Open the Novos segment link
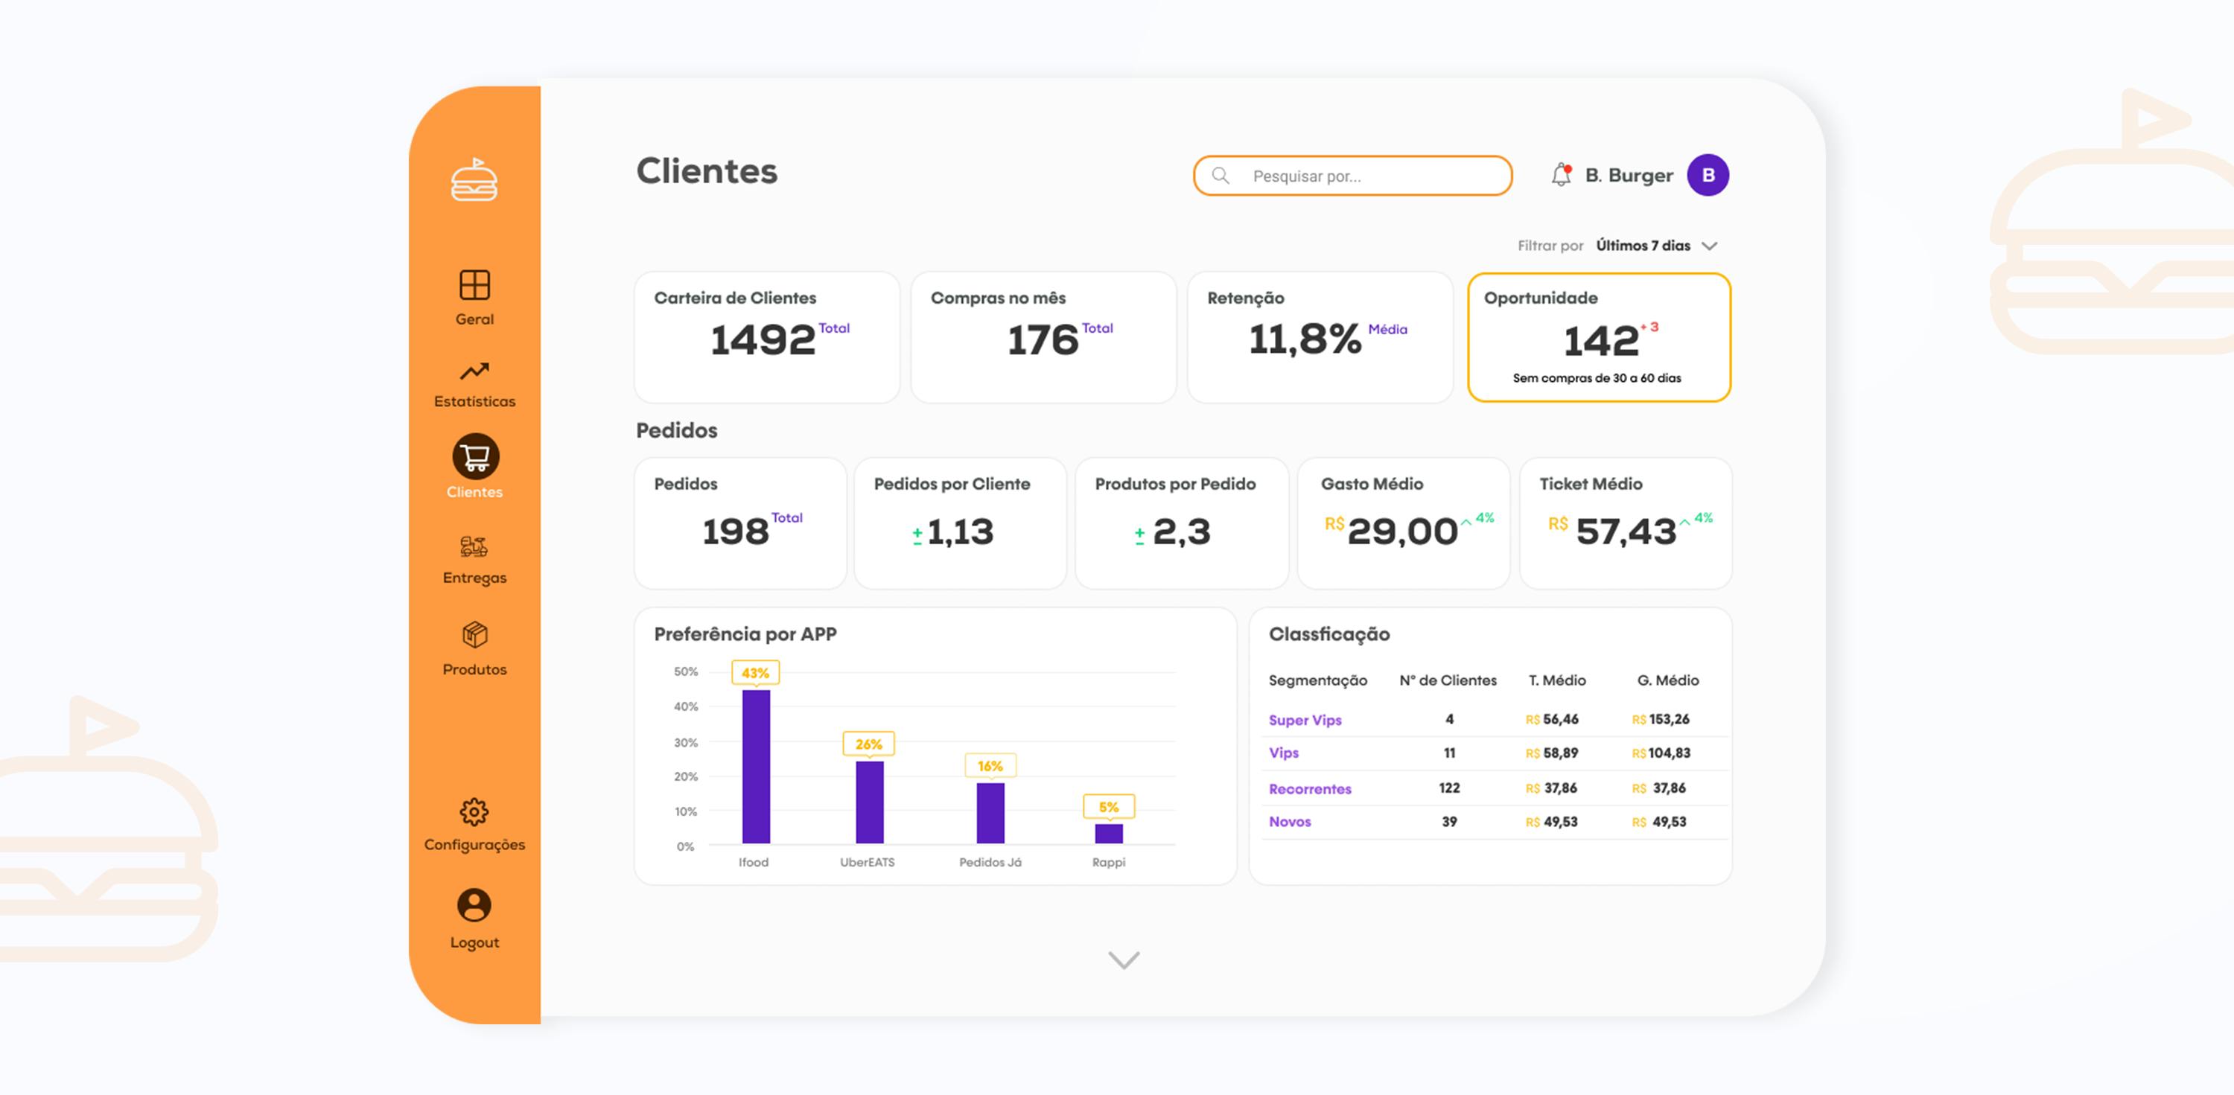This screenshot has height=1095, width=2234. click(x=1290, y=822)
